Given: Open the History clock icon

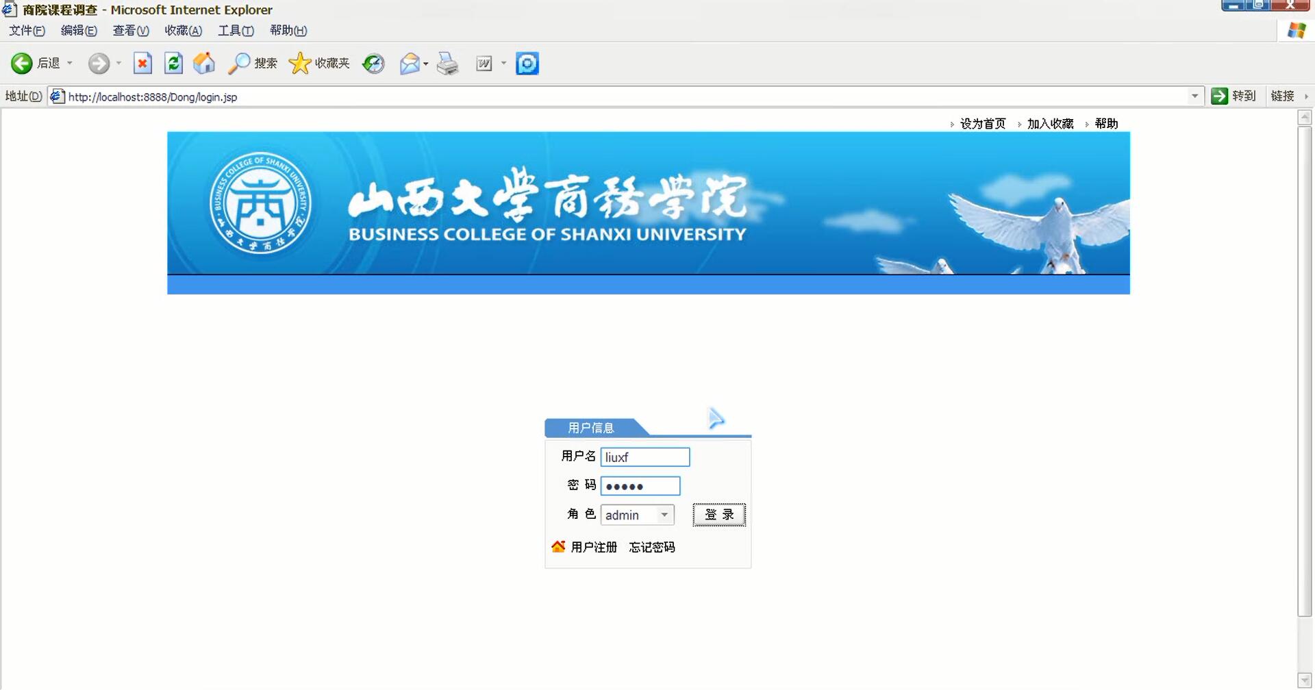Looking at the screenshot, I should click(x=373, y=64).
